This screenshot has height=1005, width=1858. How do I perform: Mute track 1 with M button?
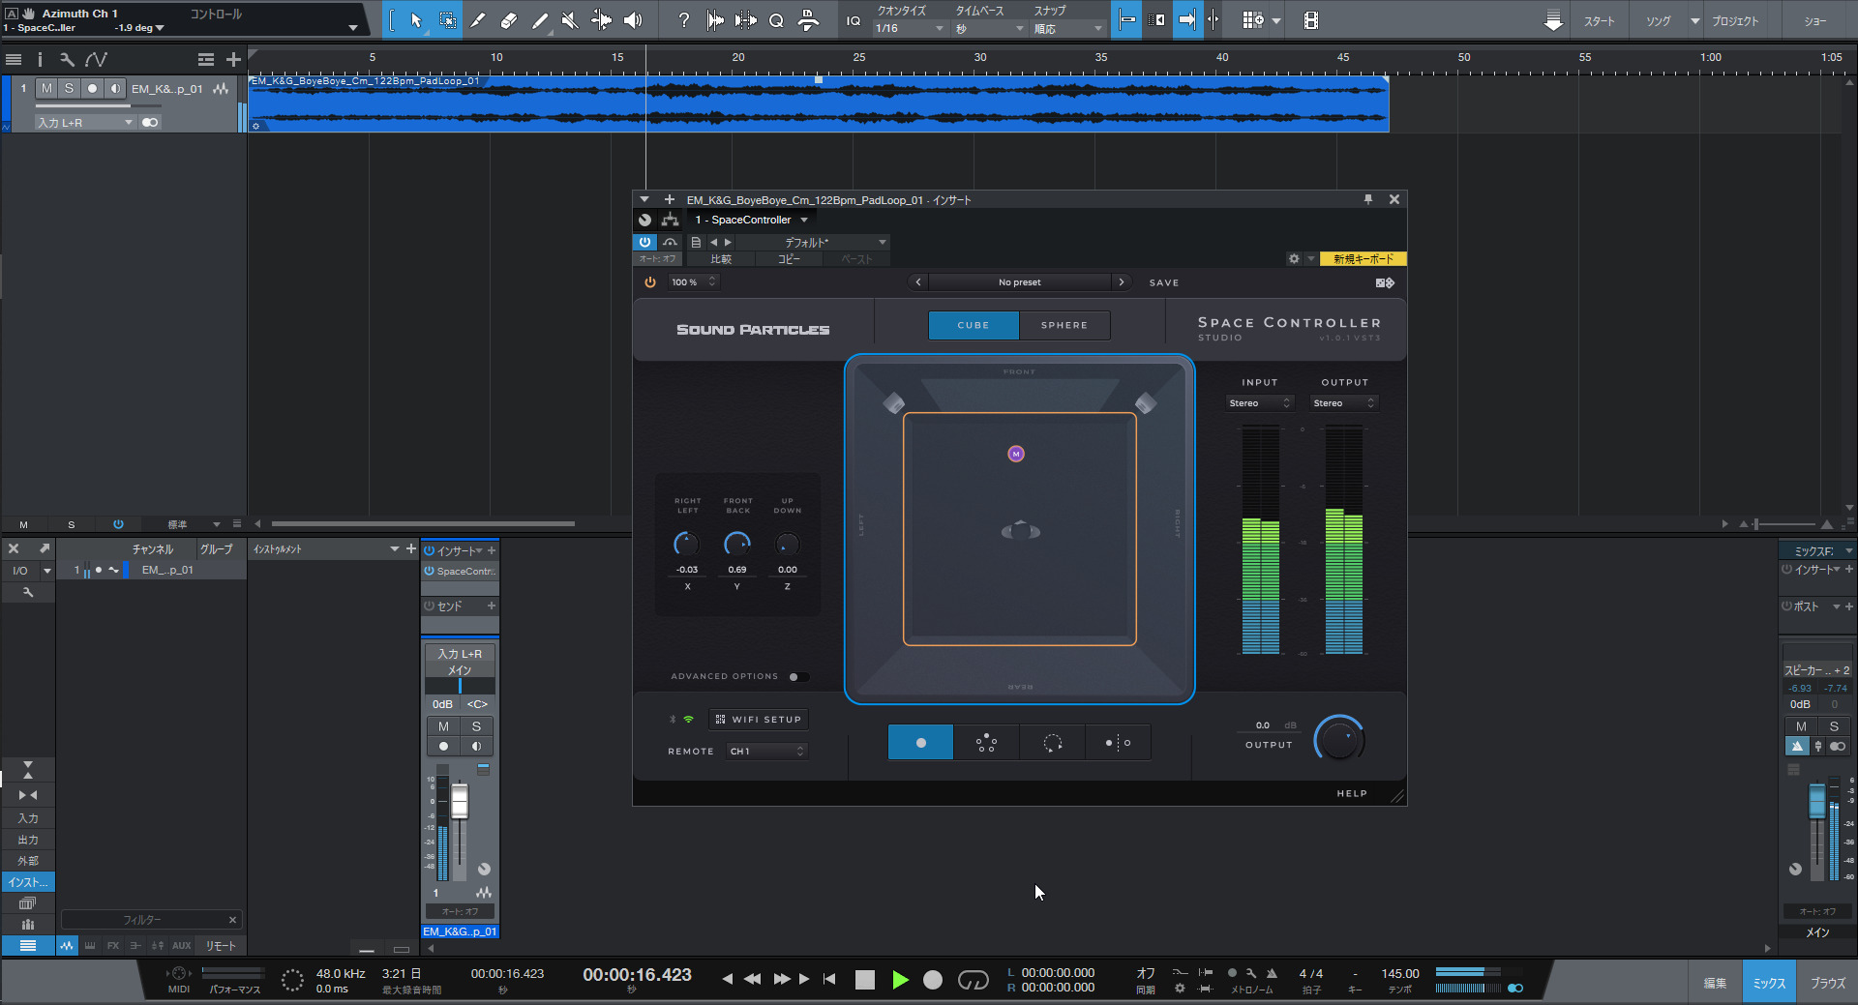coord(46,89)
